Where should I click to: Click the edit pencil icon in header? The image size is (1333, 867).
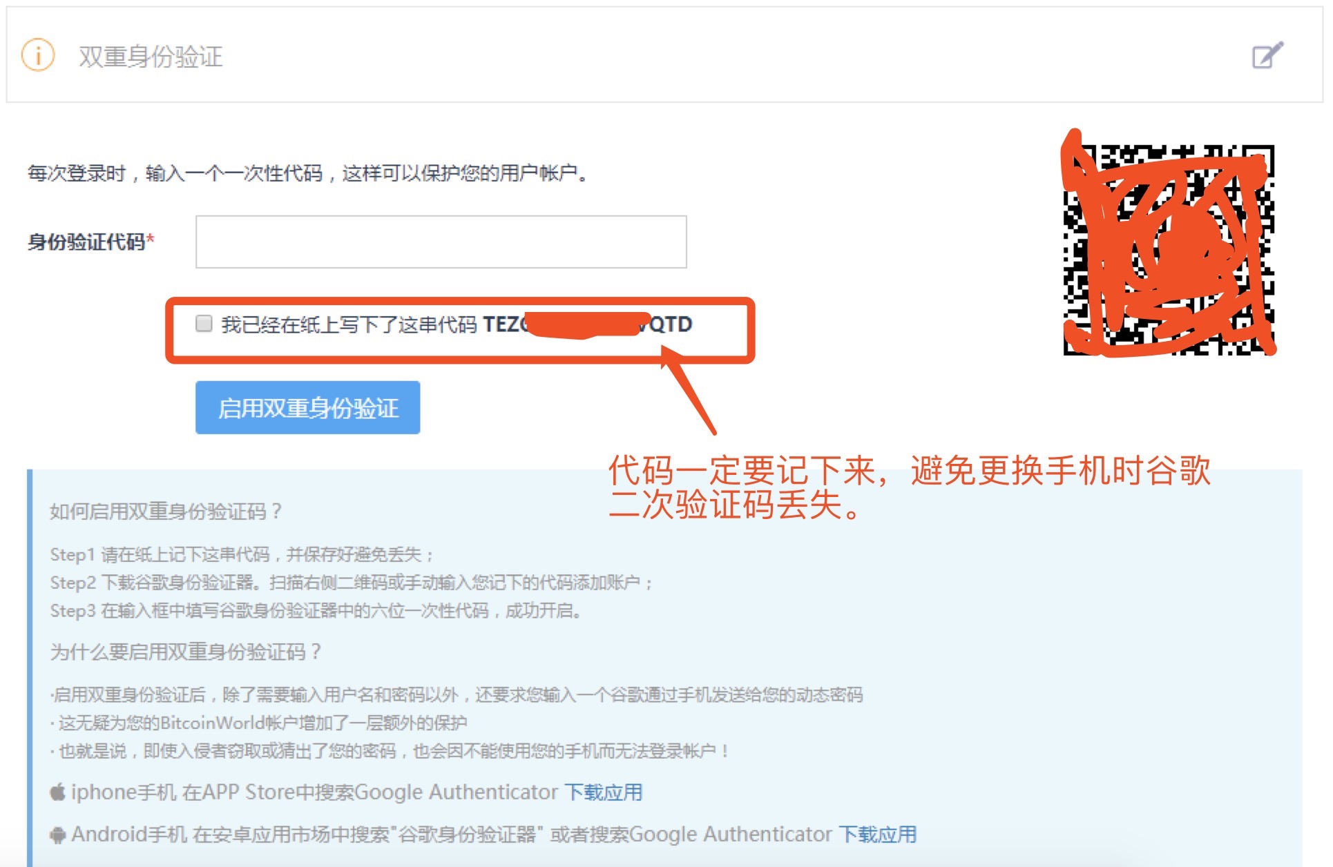(x=1267, y=55)
